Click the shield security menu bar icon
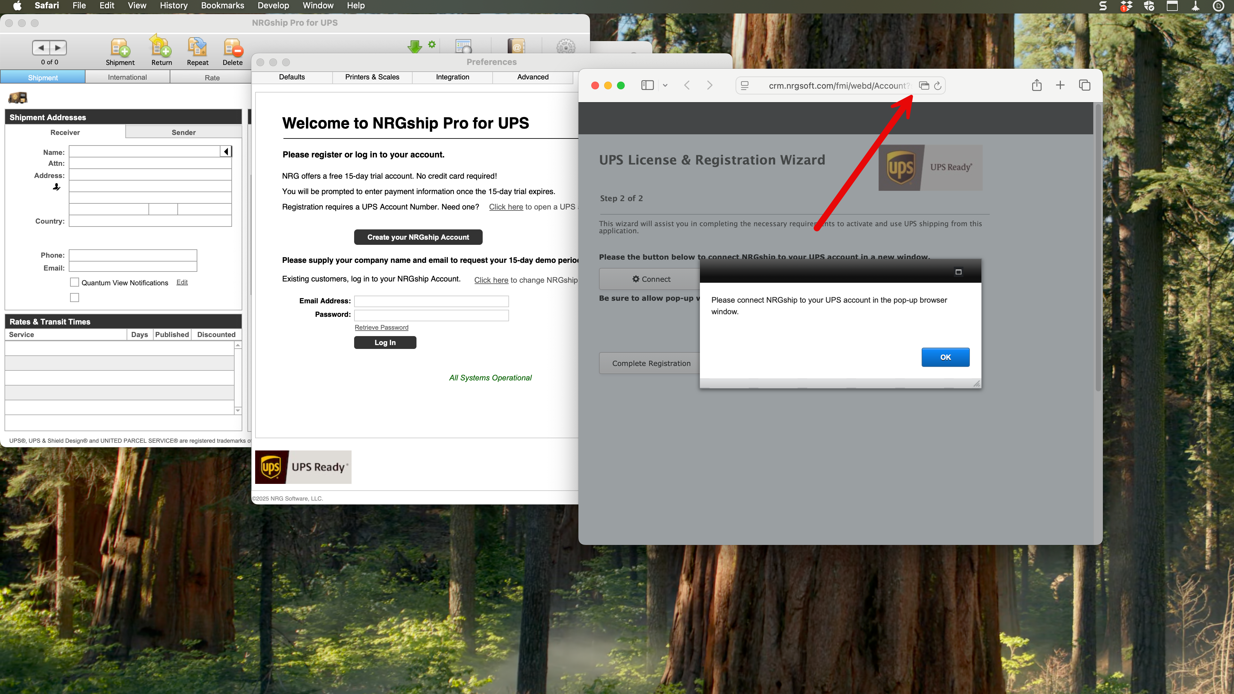The height and width of the screenshot is (694, 1234). tap(1149, 6)
